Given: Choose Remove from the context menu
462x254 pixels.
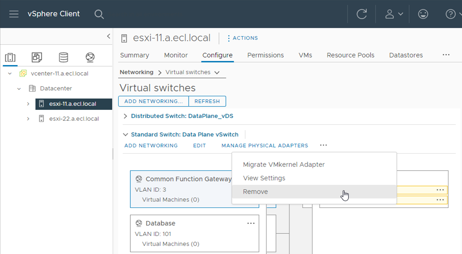Looking at the screenshot, I should click(255, 192).
